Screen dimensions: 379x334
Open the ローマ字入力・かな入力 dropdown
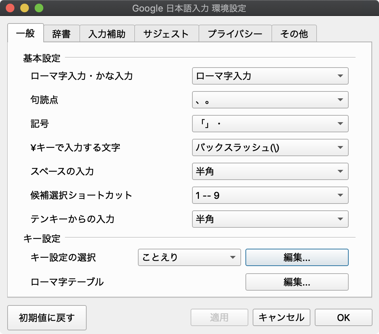click(270, 76)
